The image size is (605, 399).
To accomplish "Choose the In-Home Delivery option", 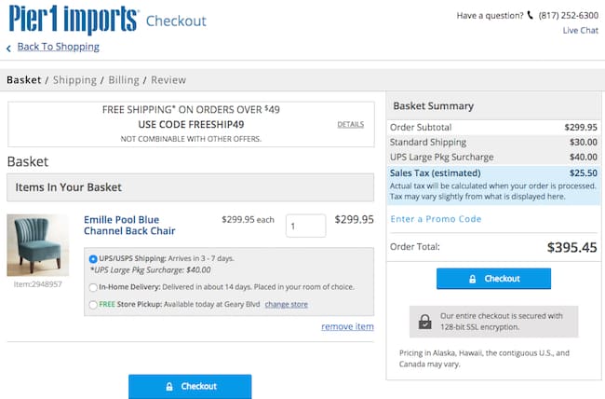I will pyautogui.click(x=93, y=286).
